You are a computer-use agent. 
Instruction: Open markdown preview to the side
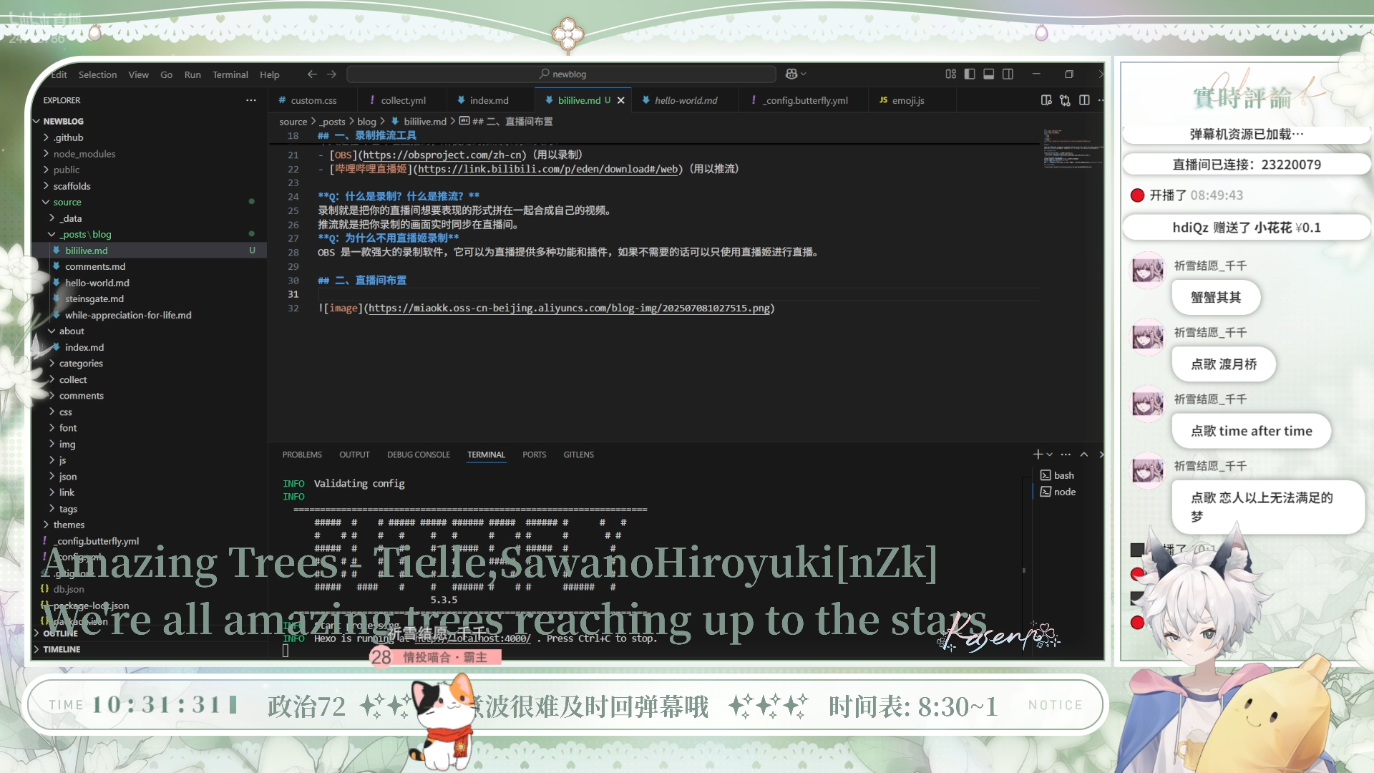1046,100
